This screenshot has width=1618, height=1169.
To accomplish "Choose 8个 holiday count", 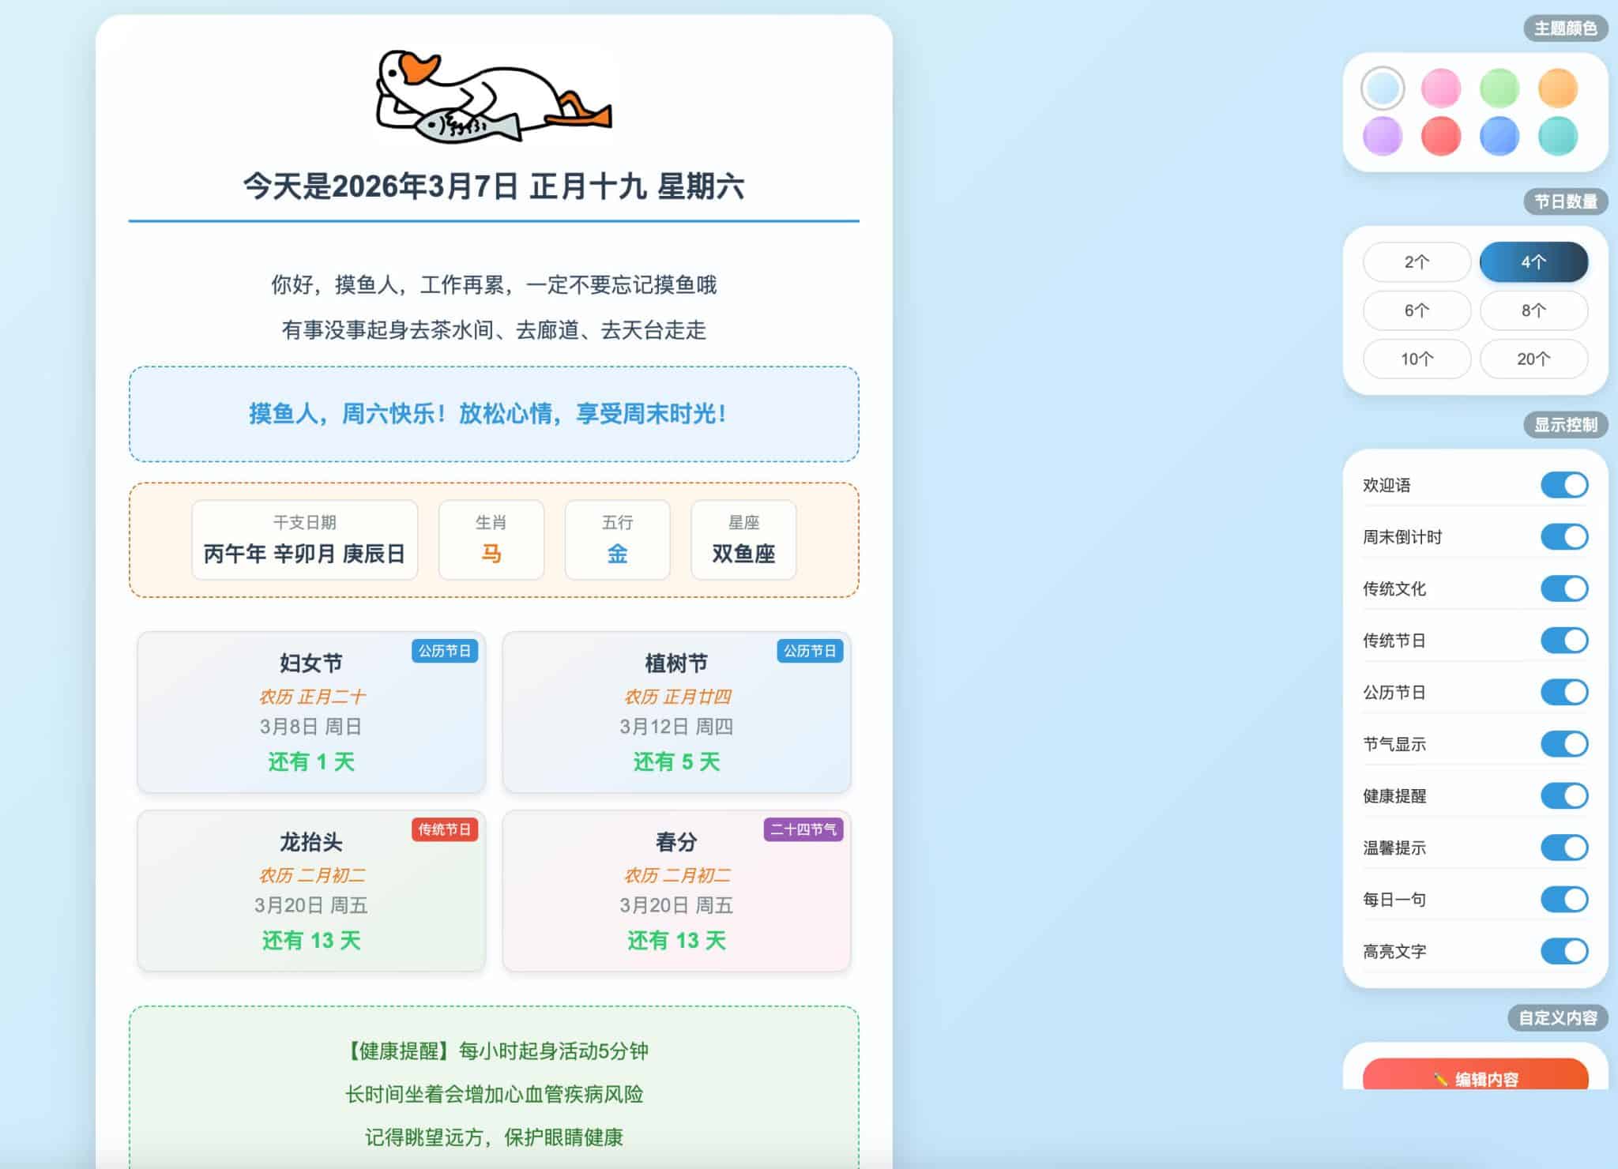I will coord(1533,310).
